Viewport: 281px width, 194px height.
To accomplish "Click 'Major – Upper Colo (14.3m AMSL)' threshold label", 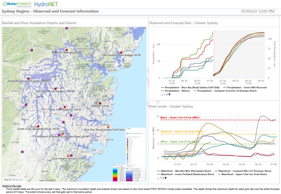I will pos(180,118).
